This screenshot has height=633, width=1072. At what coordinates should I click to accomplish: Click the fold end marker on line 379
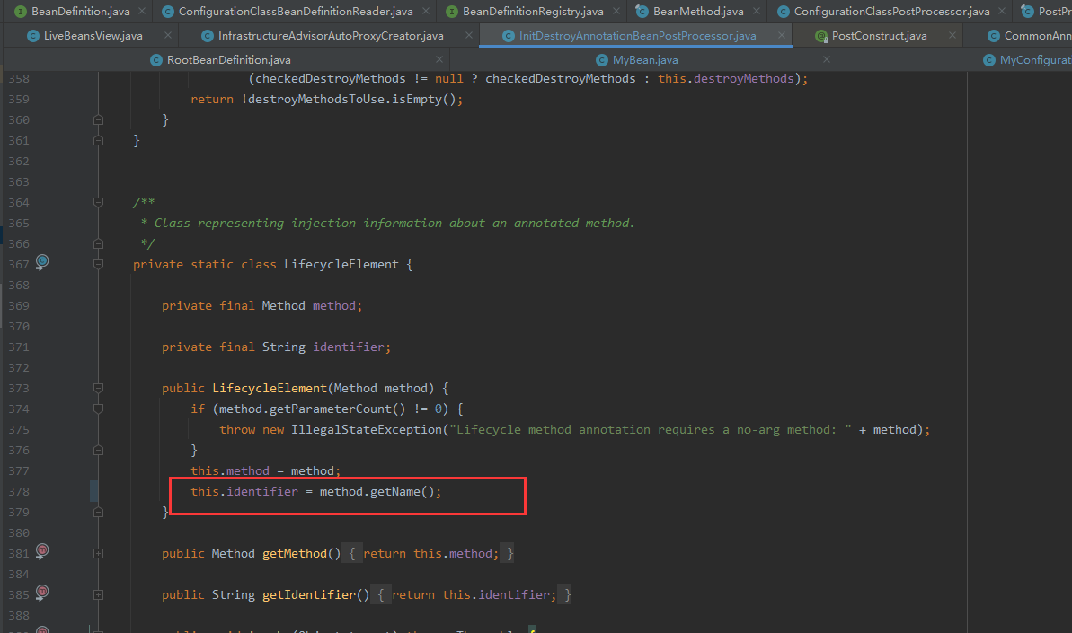[99, 512]
